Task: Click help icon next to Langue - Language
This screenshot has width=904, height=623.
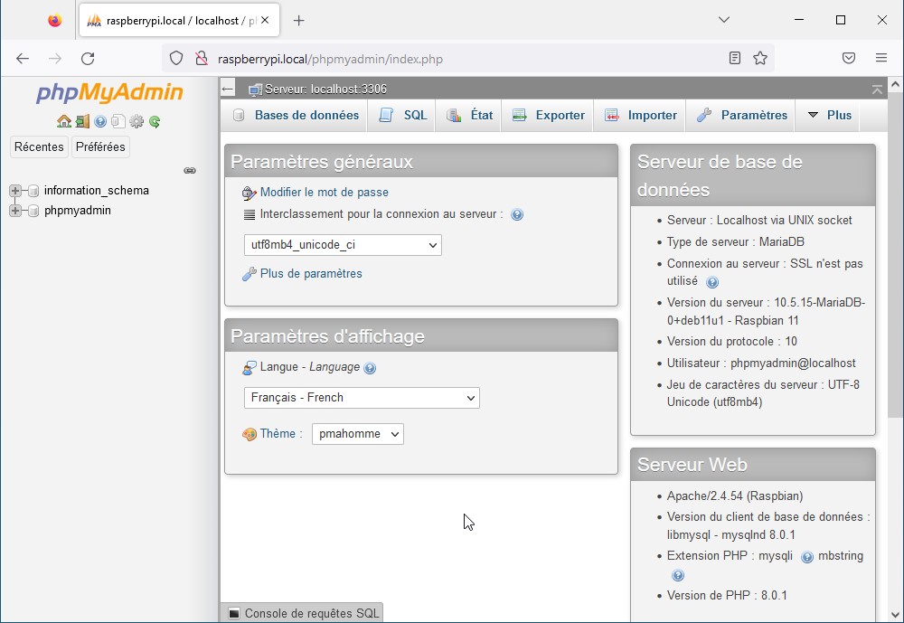Action: pos(370,368)
